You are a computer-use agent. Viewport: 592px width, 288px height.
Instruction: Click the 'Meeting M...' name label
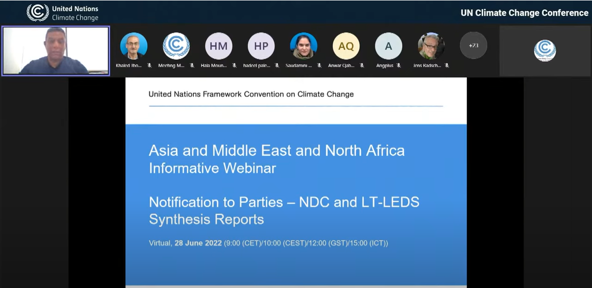[x=172, y=66]
